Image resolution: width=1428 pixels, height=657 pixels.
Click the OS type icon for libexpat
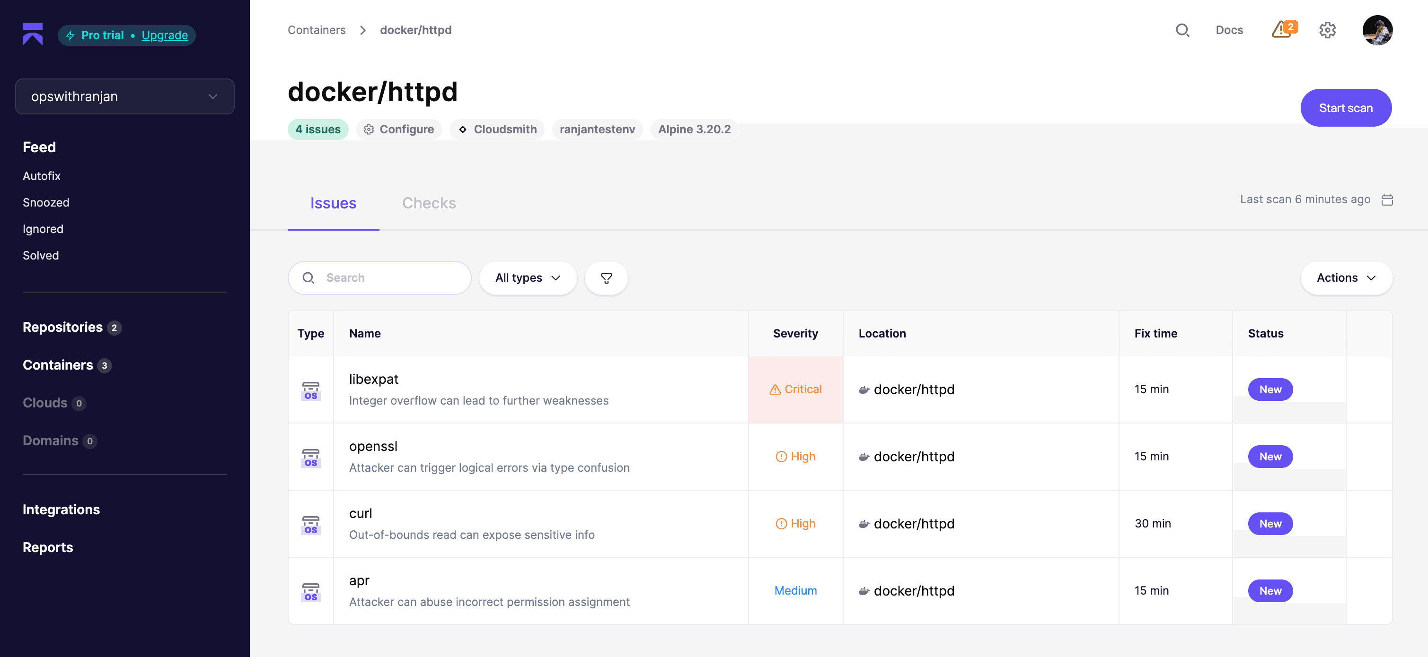310,390
